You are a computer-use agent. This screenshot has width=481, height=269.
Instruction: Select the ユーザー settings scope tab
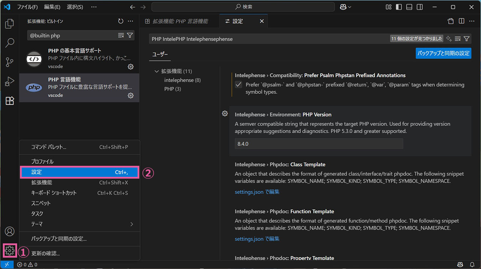160,54
